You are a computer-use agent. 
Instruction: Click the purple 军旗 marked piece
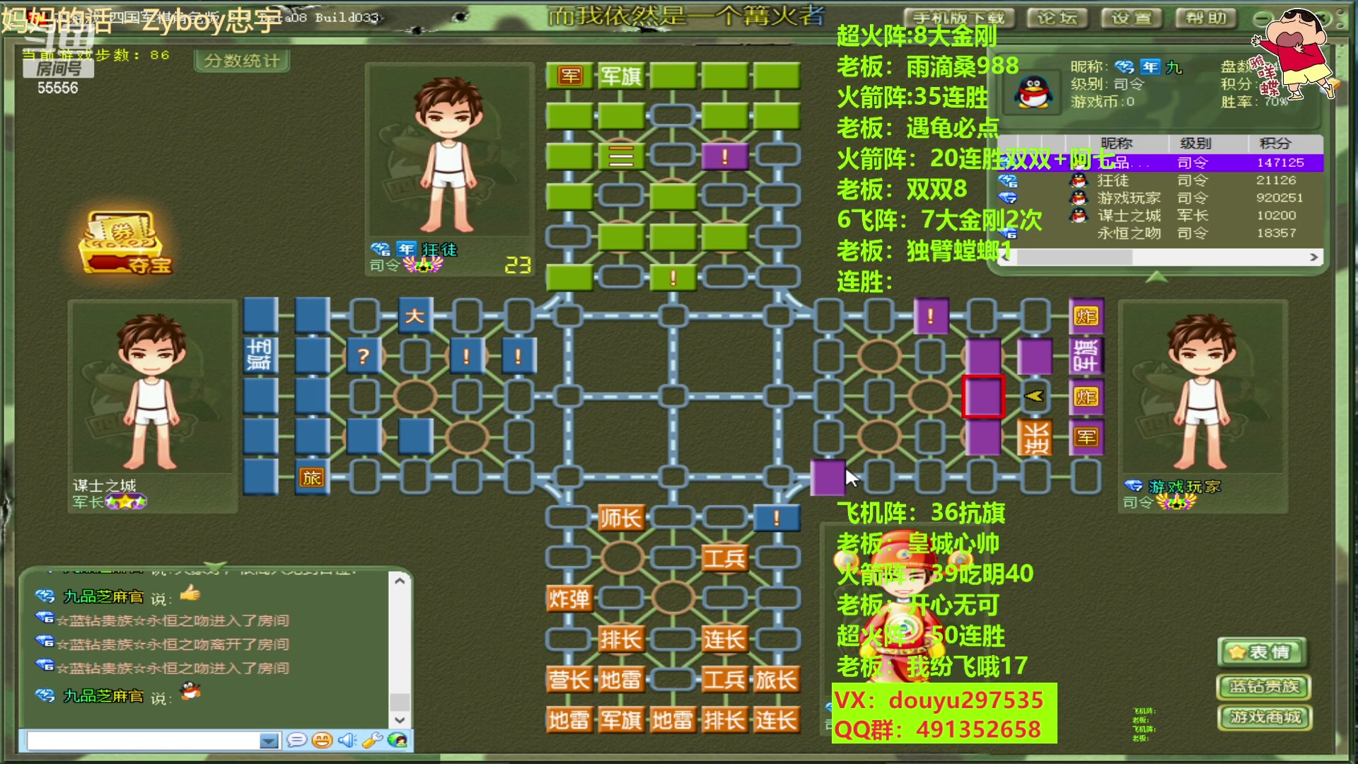tap(1086, 356)
